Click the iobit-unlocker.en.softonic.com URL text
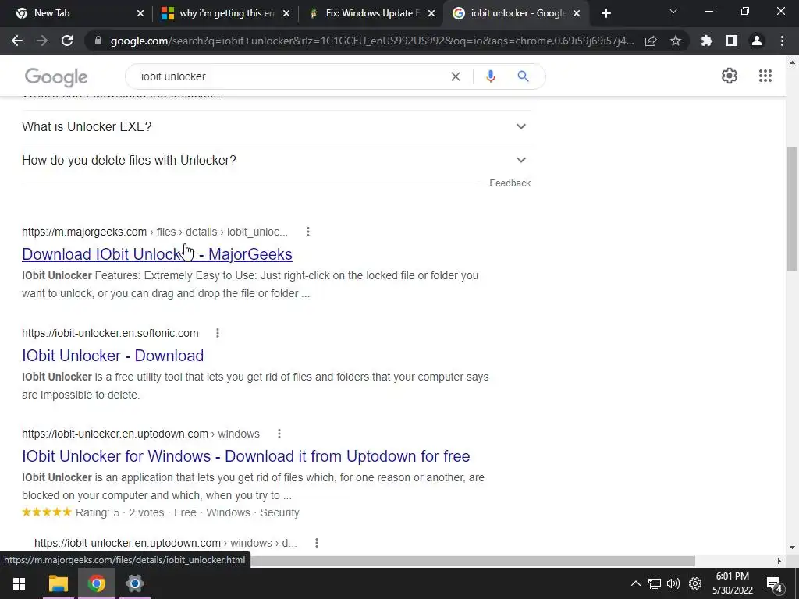Viewport: 799px width, 599px height. (x=110, y=333)
